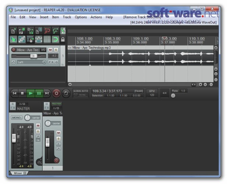Click the New Project toolbar icon
This screenshot has width=227, height=184.
14,31
